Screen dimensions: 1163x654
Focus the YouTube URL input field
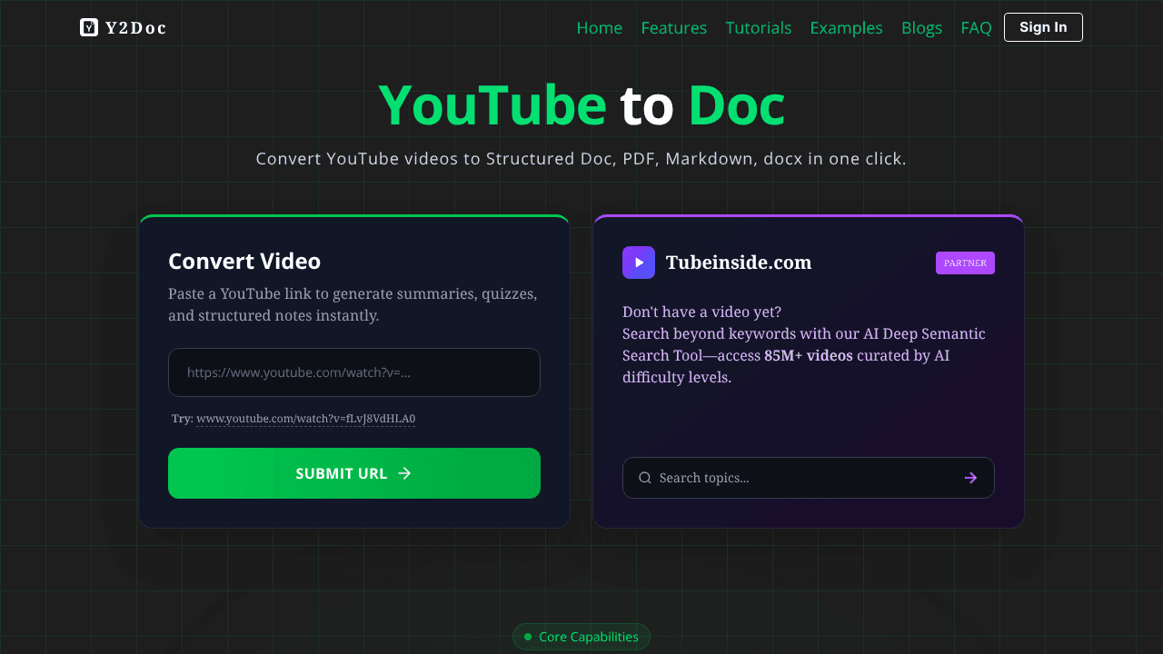pyautogui.click(x=354, y=372)
